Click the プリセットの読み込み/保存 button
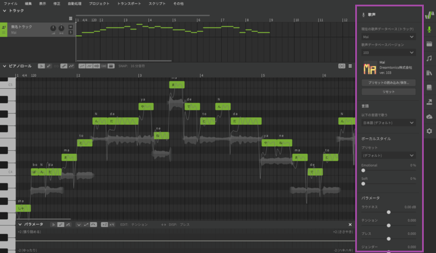Screen dimensions: 436x253 [388, 83]
